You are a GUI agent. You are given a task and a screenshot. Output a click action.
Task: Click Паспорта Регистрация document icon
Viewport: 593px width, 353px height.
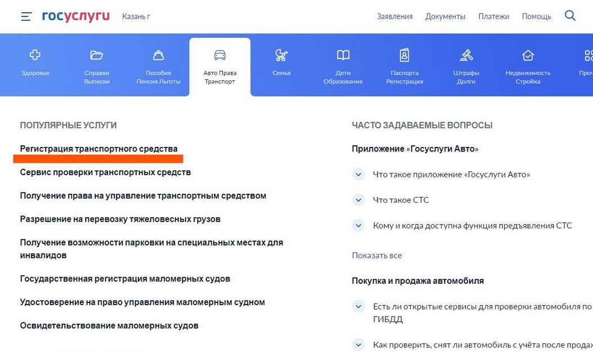[404, 55]
